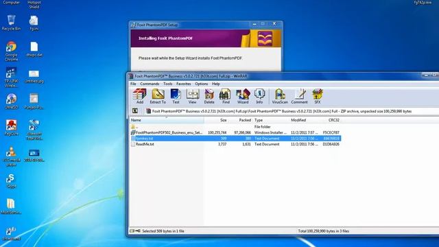
Task: Select the parent folder '..' row
Action: [x=235, y=126]
